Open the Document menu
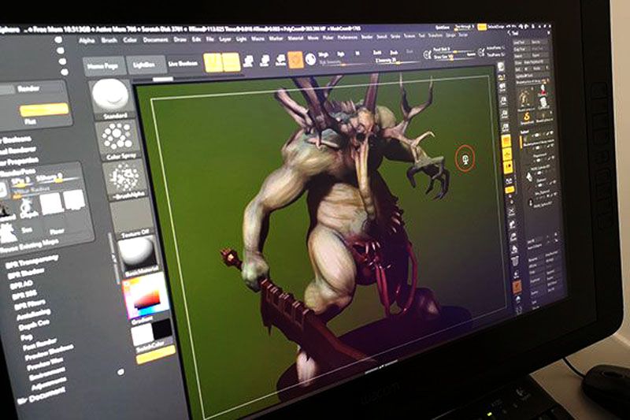This screenshot has width=630, height=420. click(155, 39)
